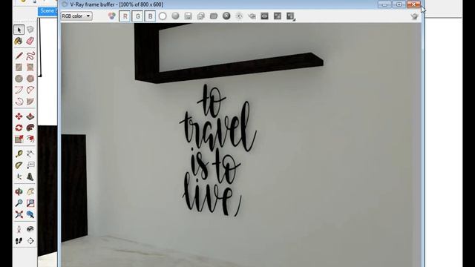Switch to RGB channel in frame buffer
The image size is (475, 267).
tap(112, 16)
